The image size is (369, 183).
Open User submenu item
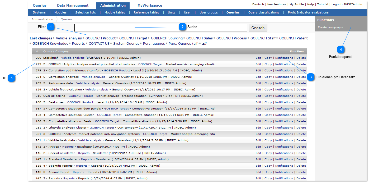187,12
